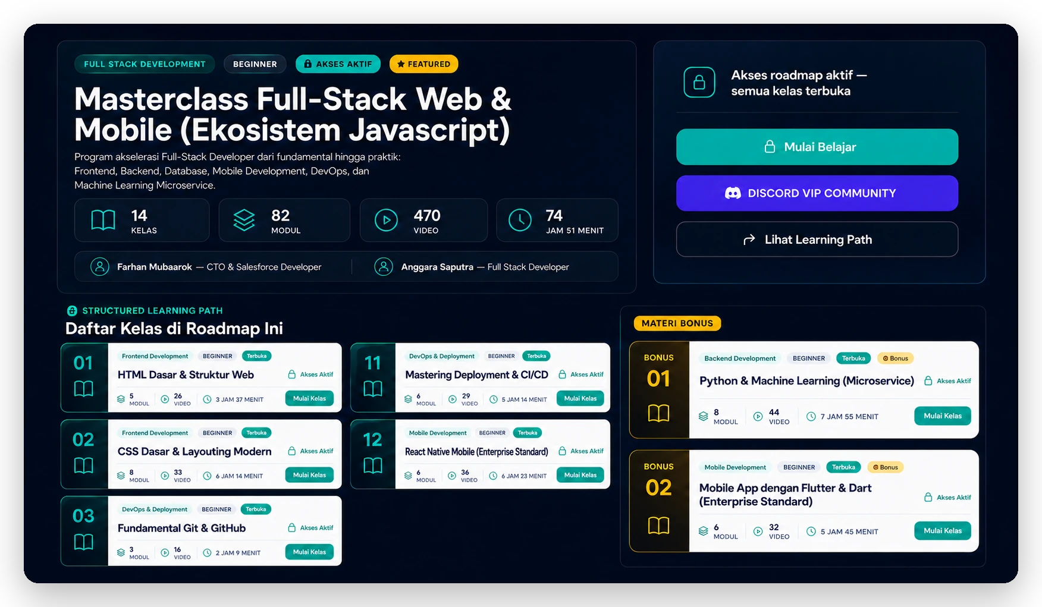
Task: Click the book icon under class 02
Action: point(83,466)
